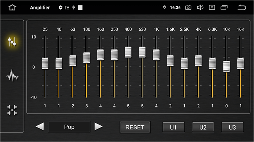This screenshot has width=254, height=142.
Task: Go back with the return arrow
Action: [x=242, y=8]
